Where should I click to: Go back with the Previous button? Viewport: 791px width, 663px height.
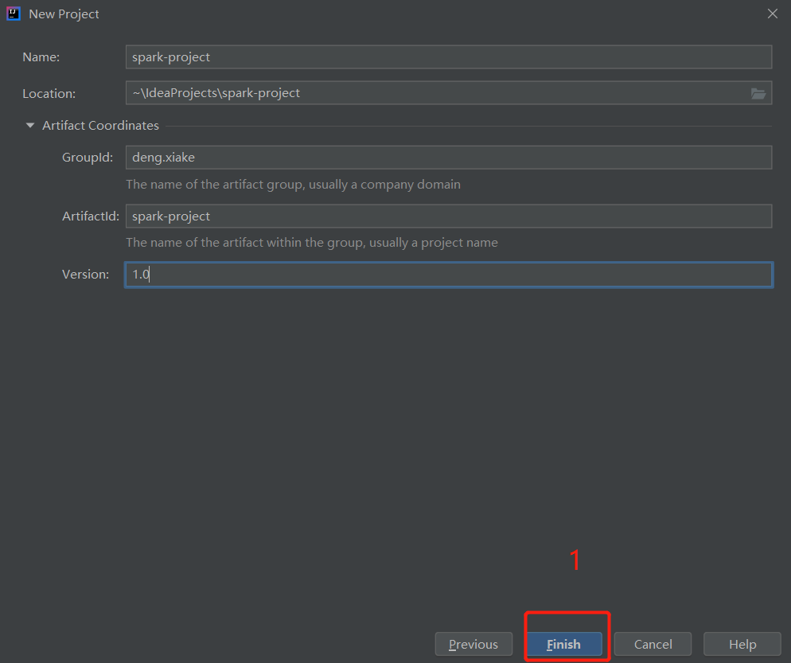pos(473,644)
